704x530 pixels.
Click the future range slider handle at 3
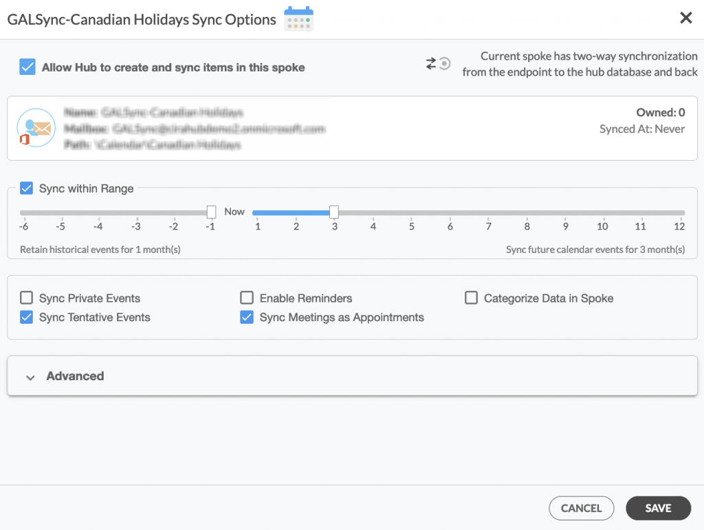334,212
